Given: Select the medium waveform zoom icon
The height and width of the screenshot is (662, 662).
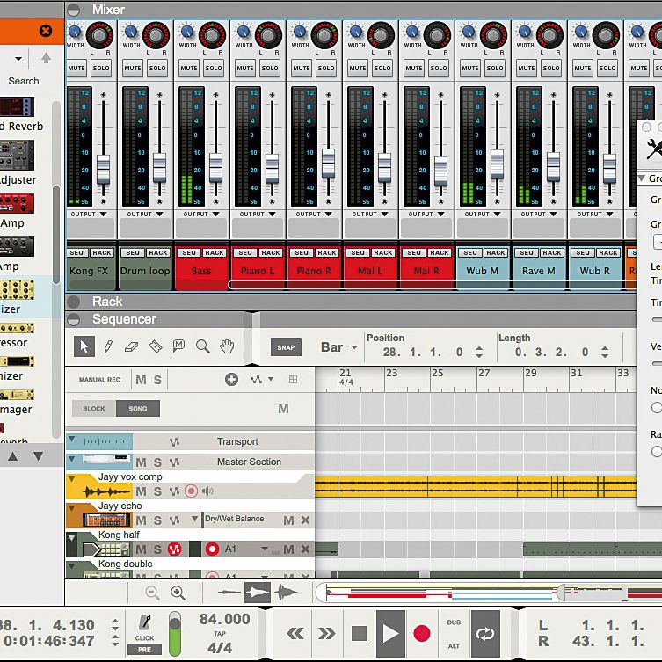Looking at the screenshot, I should click(257, 593).
